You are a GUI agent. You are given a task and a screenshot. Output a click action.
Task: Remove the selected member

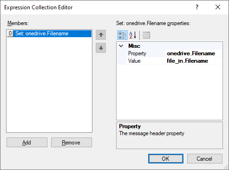(72, 143)
